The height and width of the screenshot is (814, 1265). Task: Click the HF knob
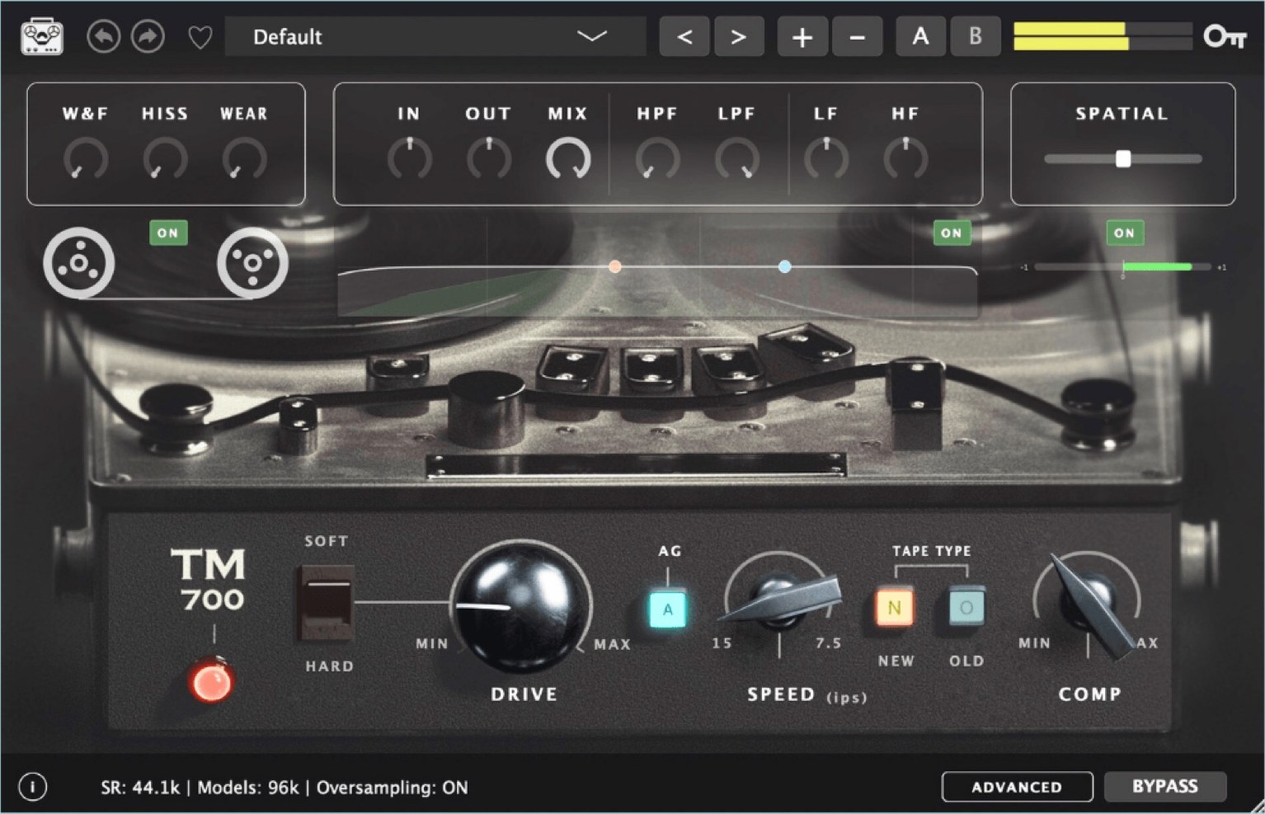click(x=905, y=158)
